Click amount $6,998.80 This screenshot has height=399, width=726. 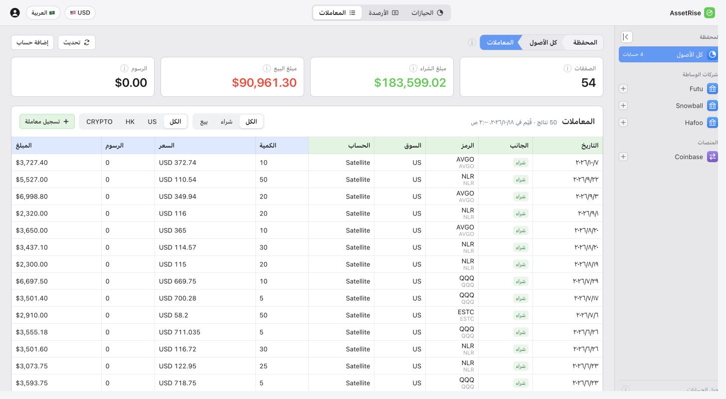32,197
